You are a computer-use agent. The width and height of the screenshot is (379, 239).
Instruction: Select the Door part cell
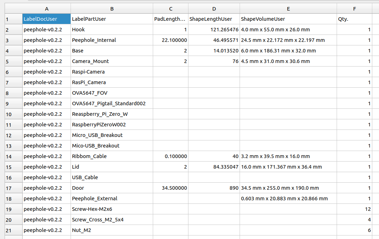pos(112,188)
